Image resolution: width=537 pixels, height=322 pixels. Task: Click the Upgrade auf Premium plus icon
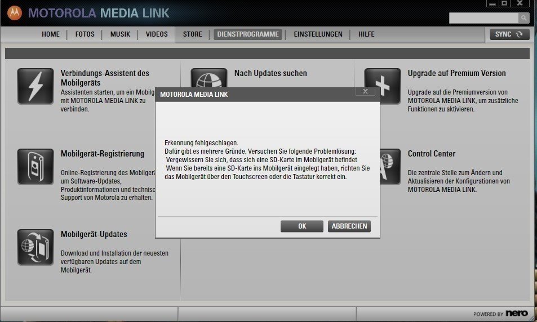point(390,86)
